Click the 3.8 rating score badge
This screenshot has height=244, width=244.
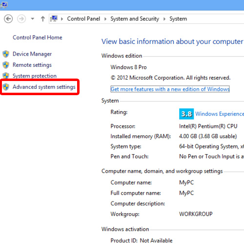coord(186,114)
